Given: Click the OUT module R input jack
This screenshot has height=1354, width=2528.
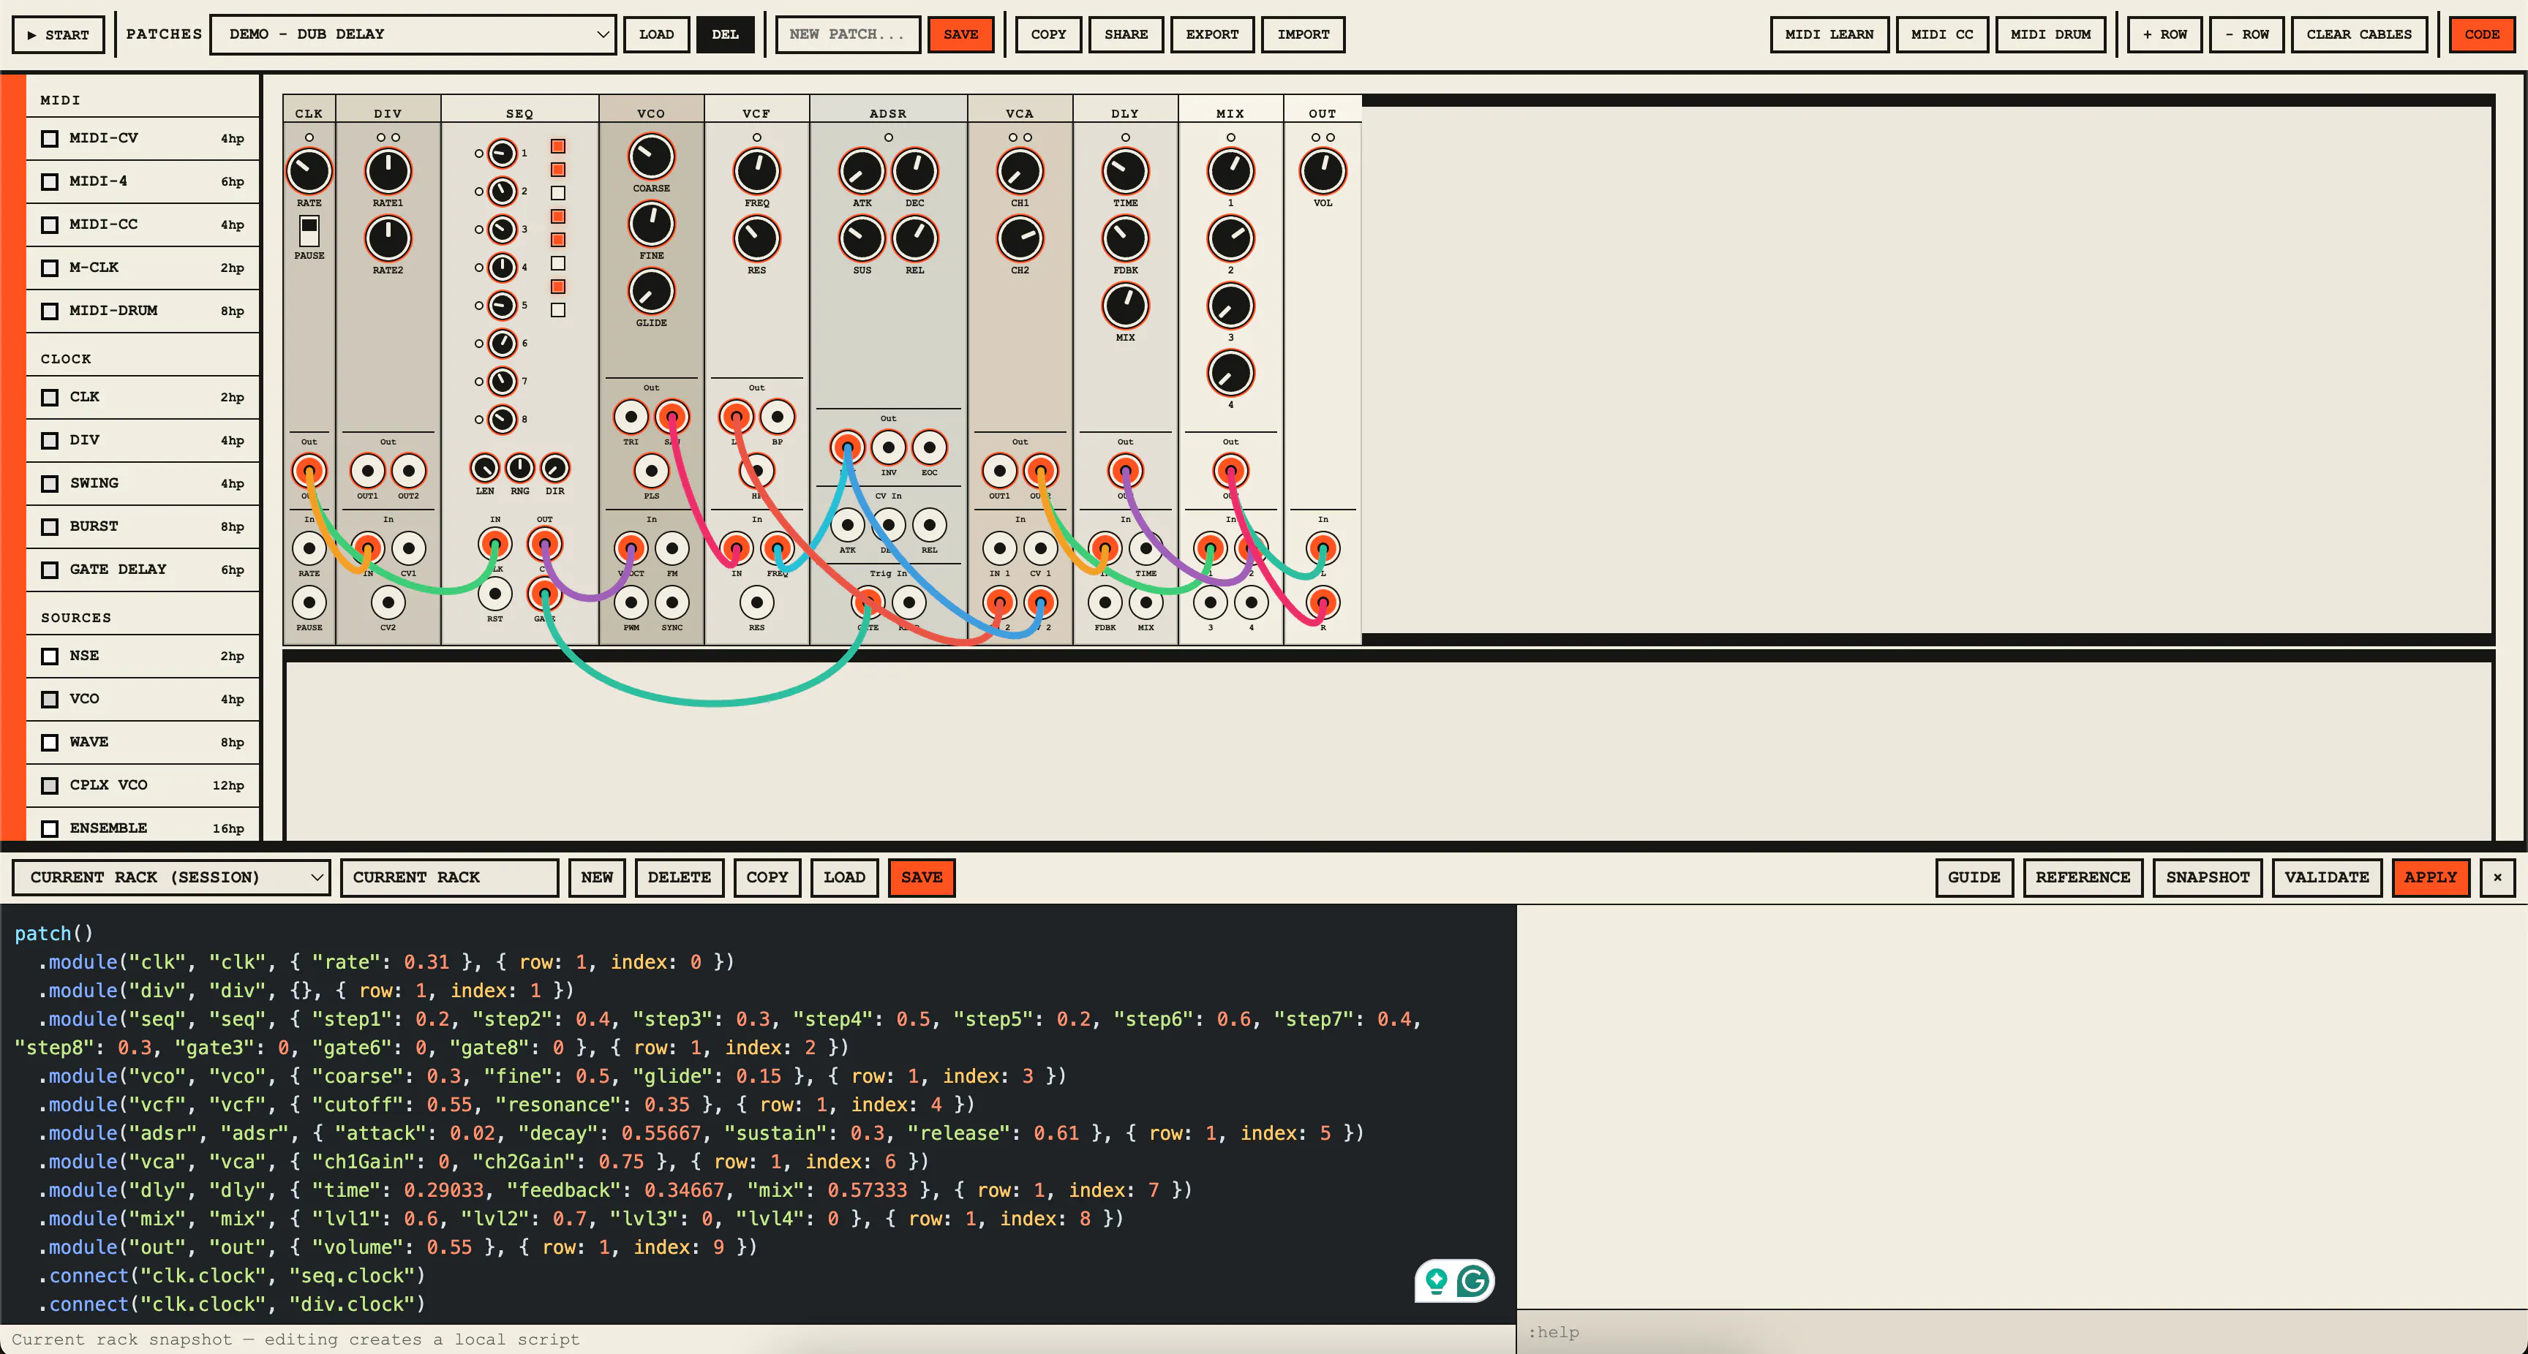Looking at the screenshot, I should [1323, 602].
